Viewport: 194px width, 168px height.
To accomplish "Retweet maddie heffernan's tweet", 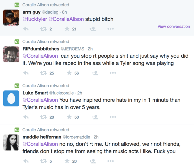I will coord(43,161).
